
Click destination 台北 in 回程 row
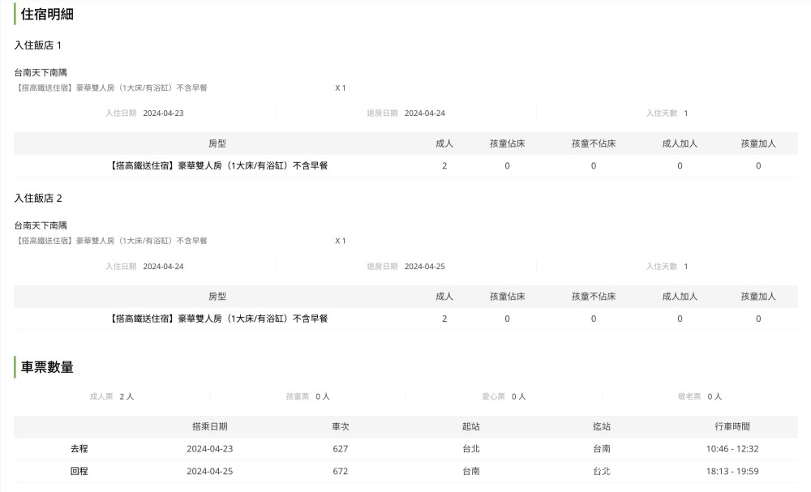point(602,471)
